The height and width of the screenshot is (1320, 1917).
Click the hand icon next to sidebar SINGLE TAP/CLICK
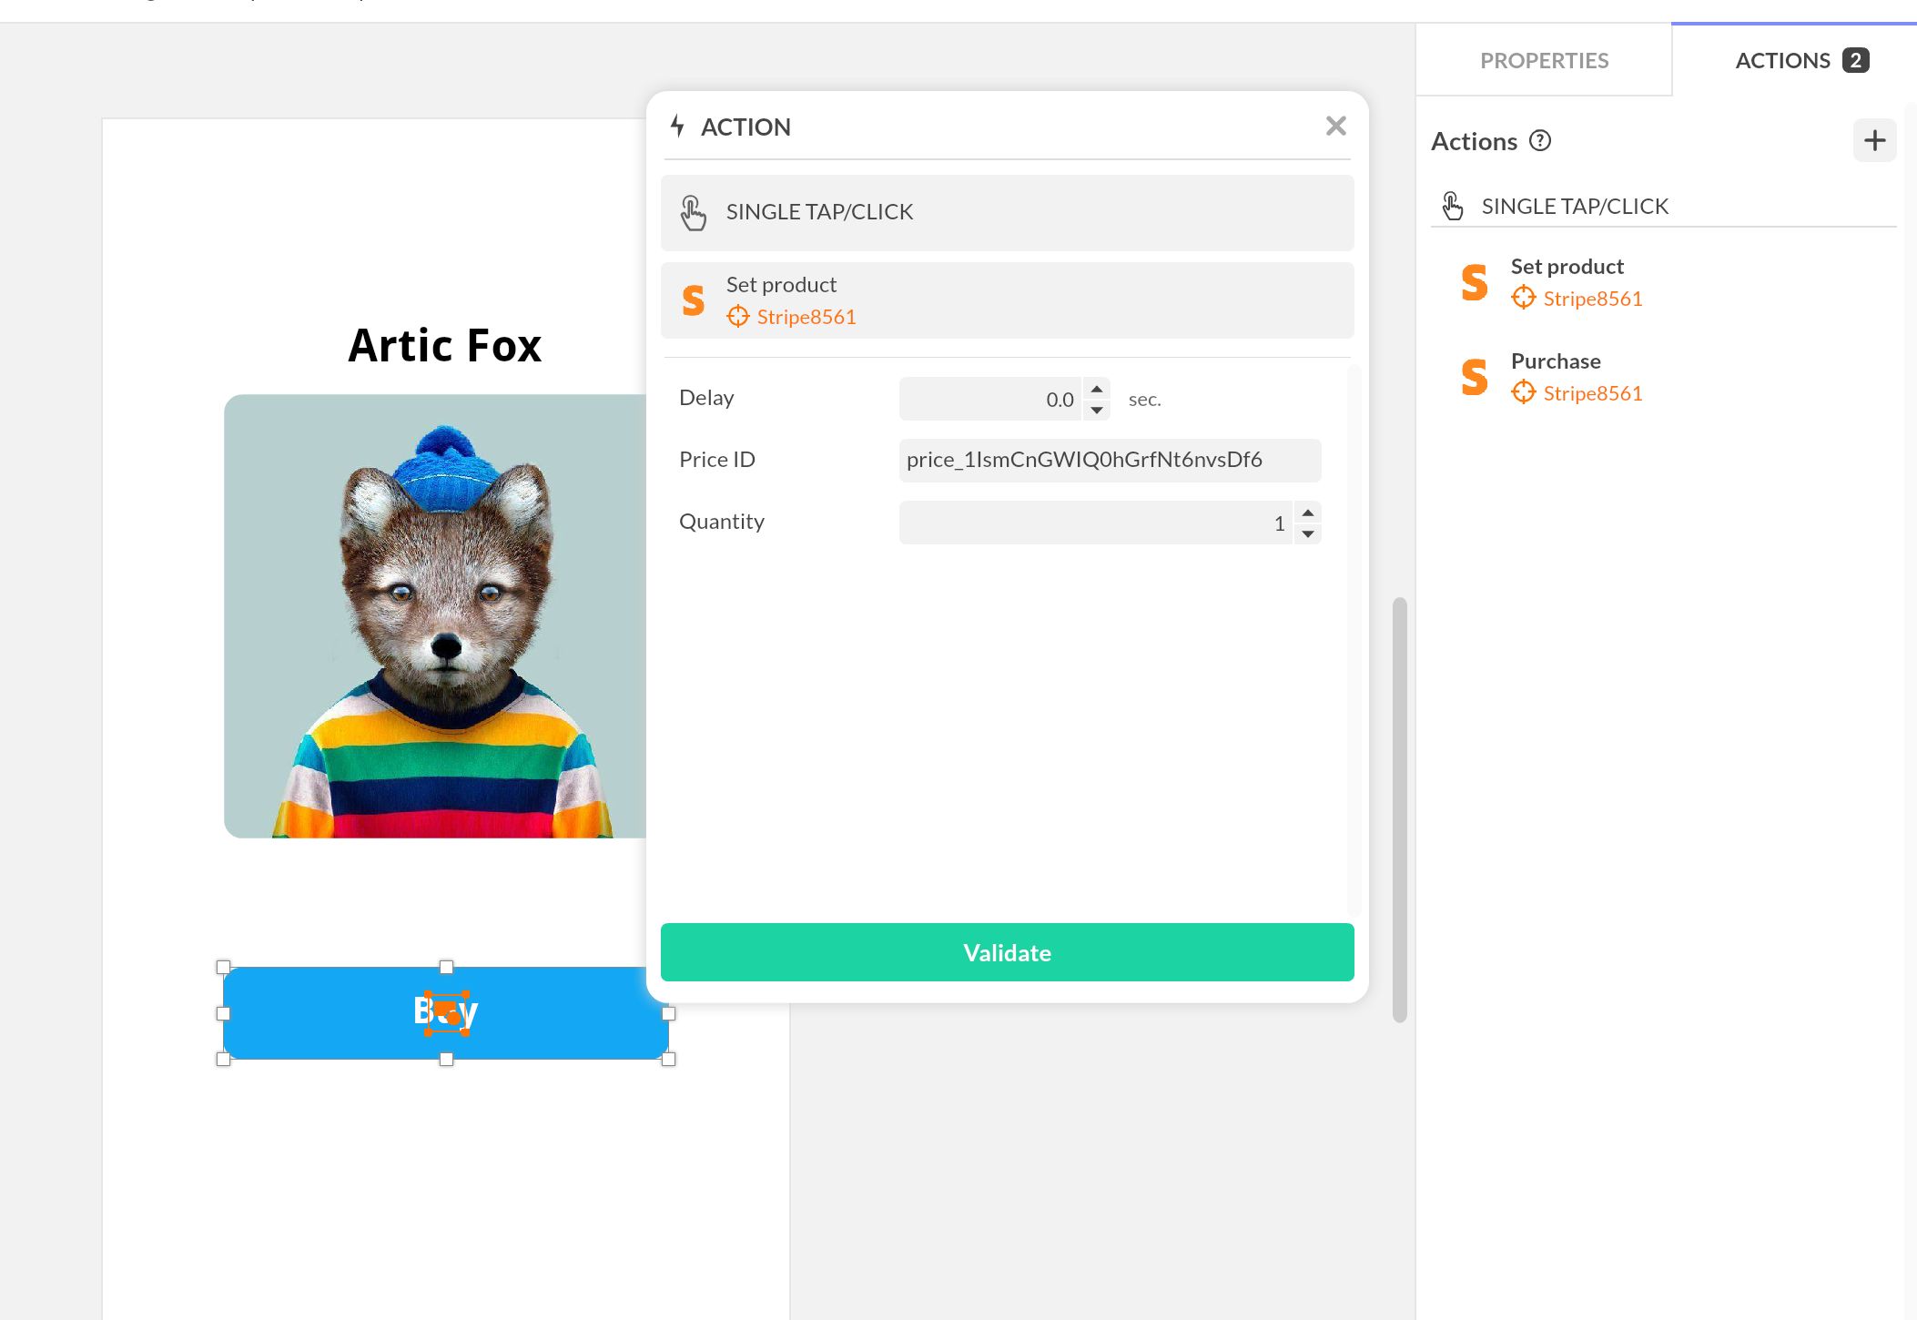pyautogui.click(x=1451, y=206)
